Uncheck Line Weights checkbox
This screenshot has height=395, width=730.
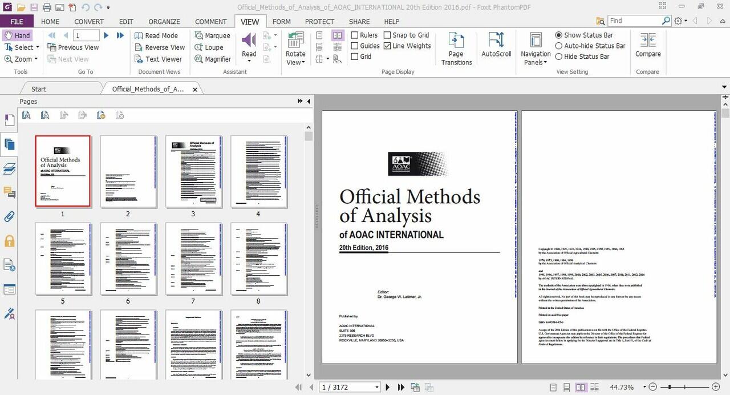[x=407, y=46]
